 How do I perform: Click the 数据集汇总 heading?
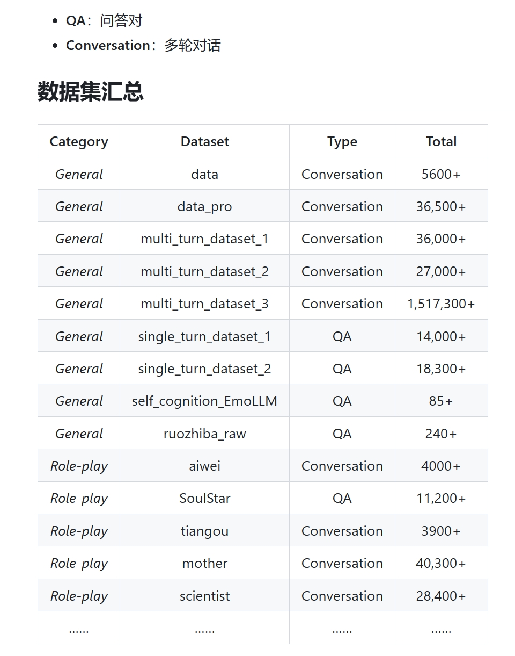click(91, 91)
